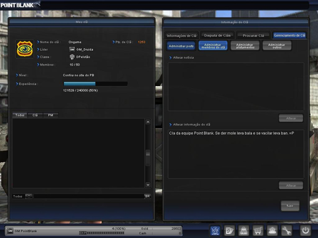Click the clan experience progress bar
This screenshot has width=318, height=238.
(x=95, y=84)
